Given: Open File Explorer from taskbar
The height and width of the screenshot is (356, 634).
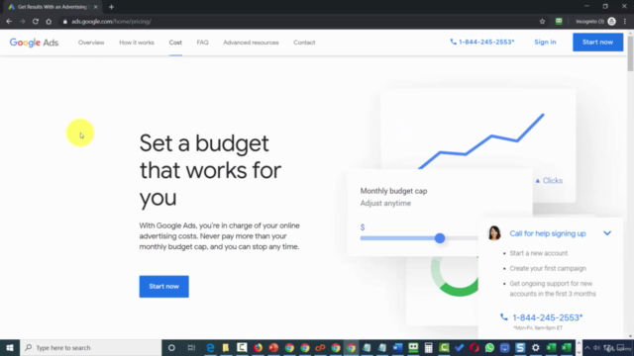Looking at the screenshot, I should coord(226,347).
